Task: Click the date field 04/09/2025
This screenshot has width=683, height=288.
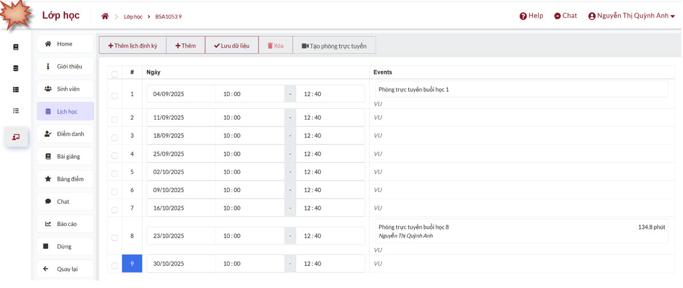Action: 180,94
